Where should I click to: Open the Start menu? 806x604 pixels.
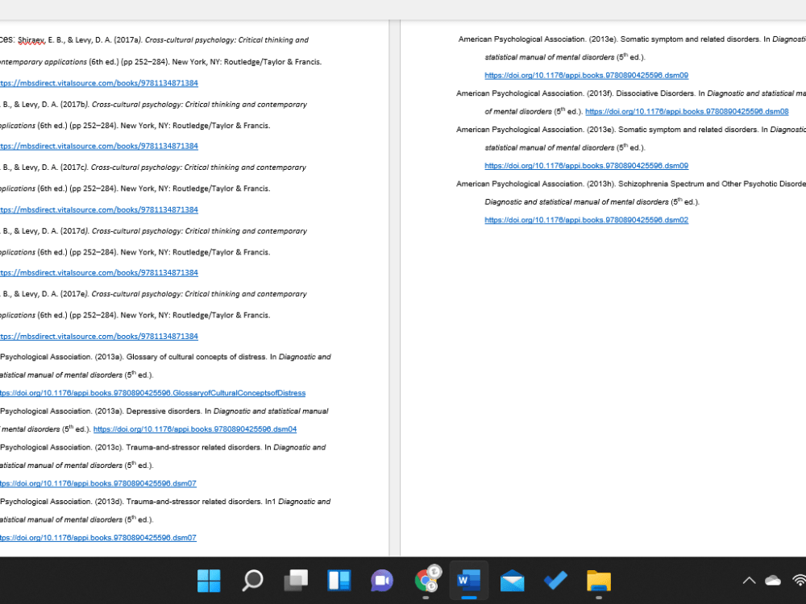coord(209,581)
